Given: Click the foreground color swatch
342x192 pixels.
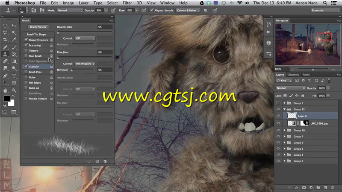Looking at the screenshot, I should 7,99.
